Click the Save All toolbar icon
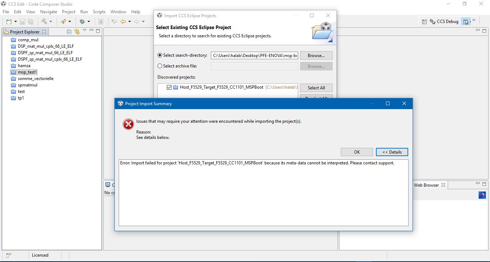The height and width of the screenshot is (262, 490). pyautogui.click(x=31, y=22)
